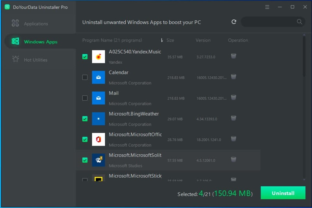Delete MicrosoftOffic using its trash icon
The width and height of the screenshot is (312, 208).
click(x=233, y=139)
